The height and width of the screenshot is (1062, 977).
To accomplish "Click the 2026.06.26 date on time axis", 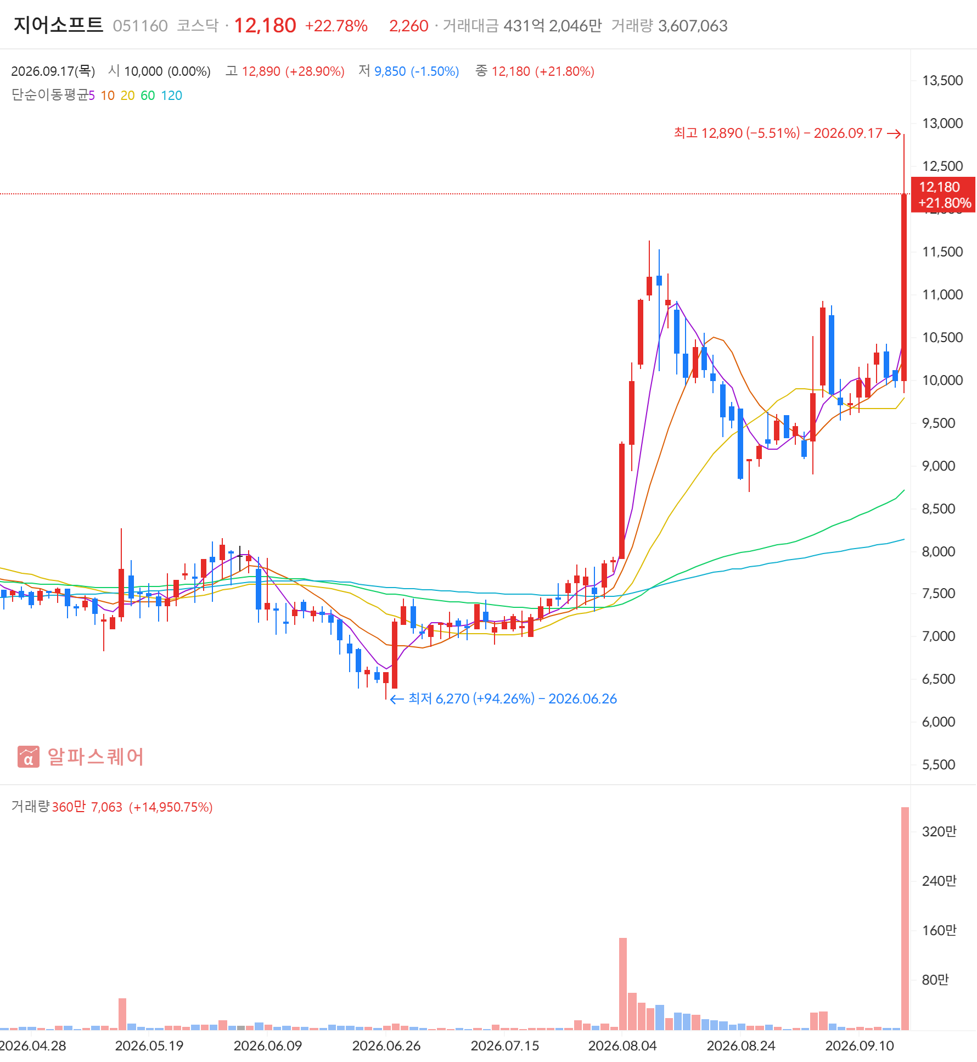I will (386, 1046).
